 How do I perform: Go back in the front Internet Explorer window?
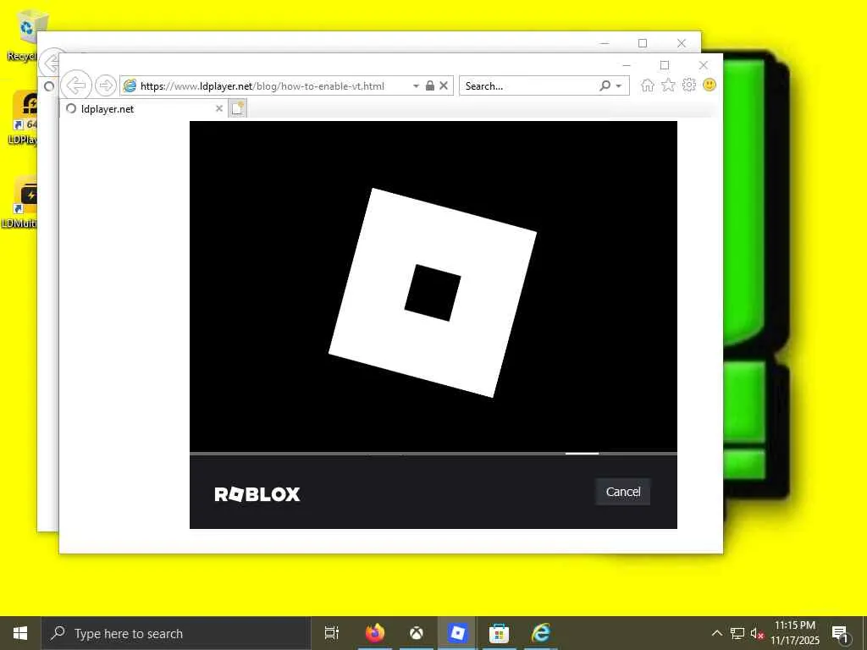(75, 85)
